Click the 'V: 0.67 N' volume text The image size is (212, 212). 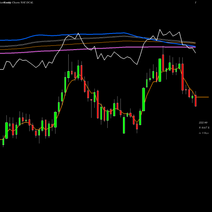click(x=204, y=128)
